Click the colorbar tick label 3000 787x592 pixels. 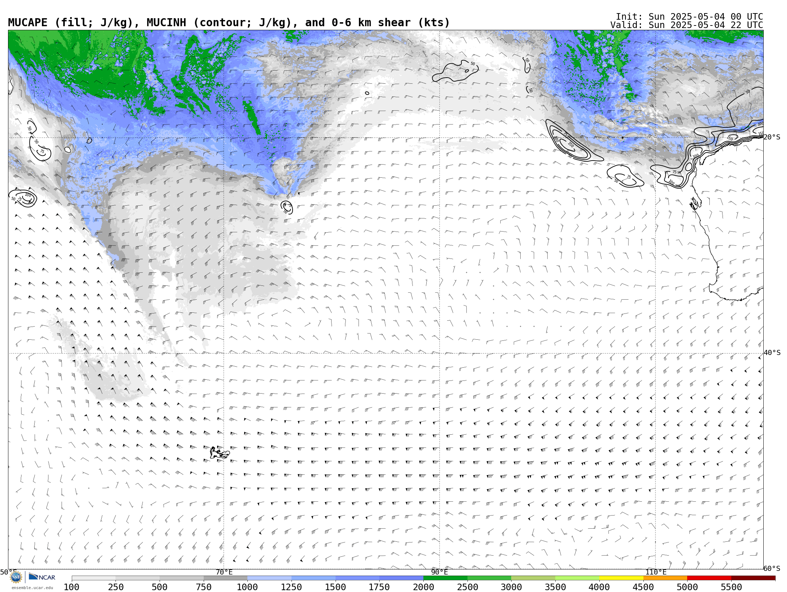[x=512, y=587]
